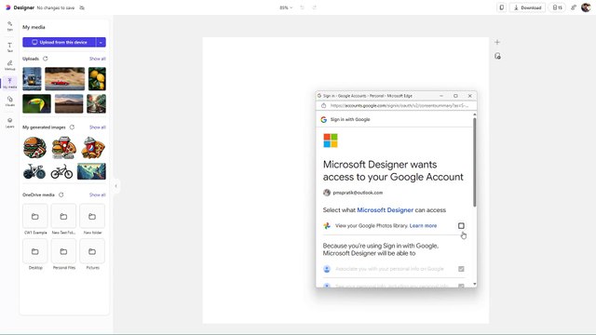Click the popup URL address field
Image resolution: width=596 pixels, height=335 pixels.
pos(400,105)
